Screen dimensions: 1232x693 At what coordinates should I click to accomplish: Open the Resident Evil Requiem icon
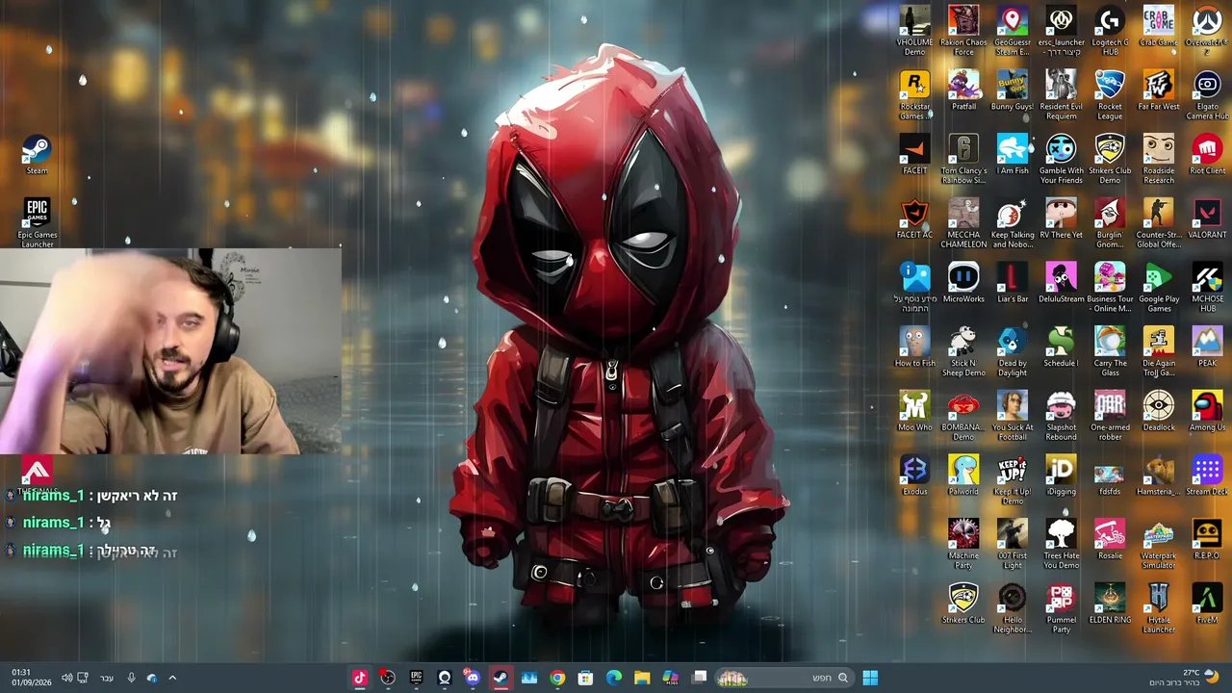[x=1061, y=95]
